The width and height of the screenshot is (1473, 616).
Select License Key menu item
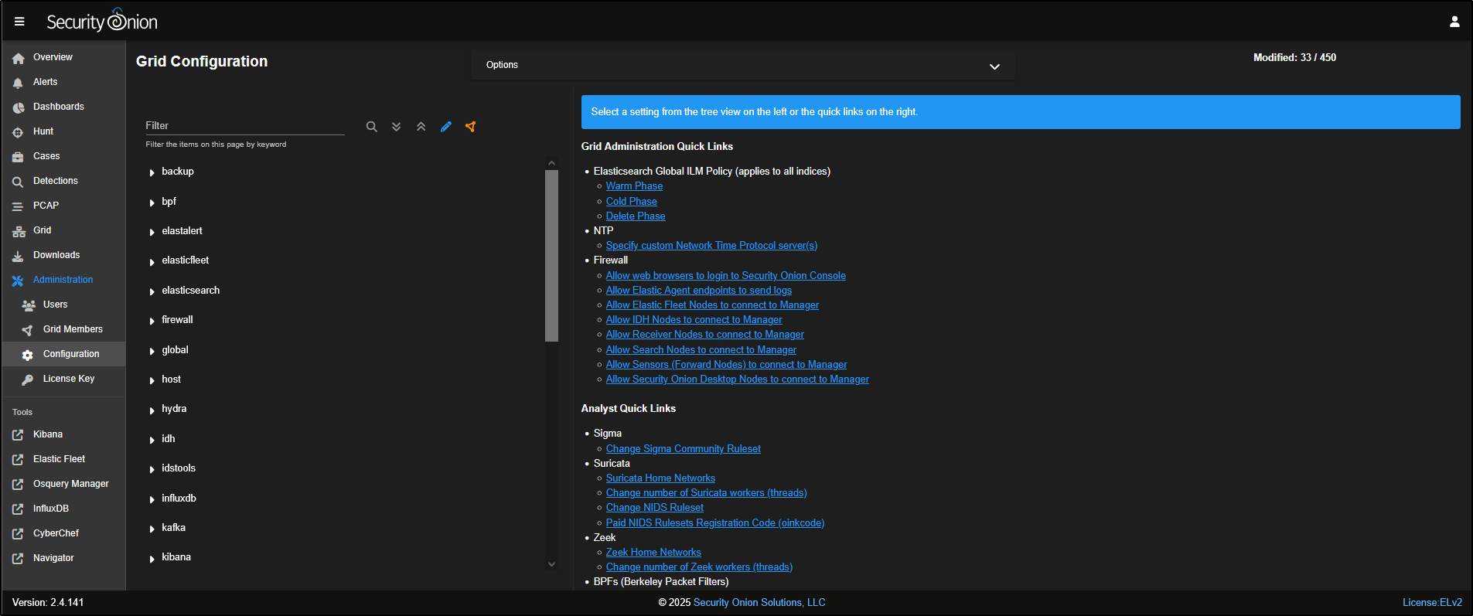pyautogui.click(x=68, y=379)
